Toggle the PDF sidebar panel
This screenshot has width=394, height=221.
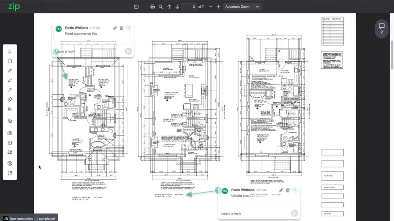(136, 7)
